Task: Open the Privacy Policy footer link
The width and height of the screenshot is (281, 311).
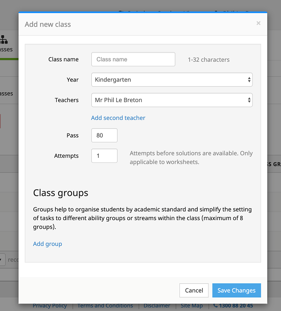Action: pos(50,306)
